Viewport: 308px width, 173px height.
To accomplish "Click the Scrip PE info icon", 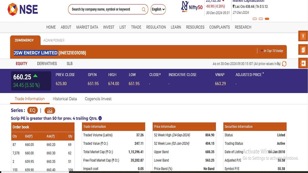I will pyautogui.click(x=100, y=118).
